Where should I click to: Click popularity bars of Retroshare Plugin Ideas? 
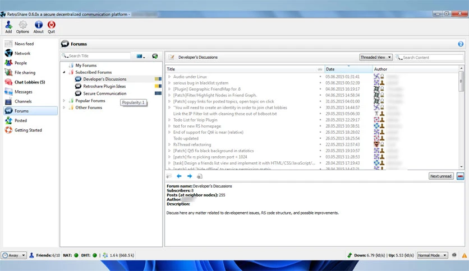[x=158, y=86]
